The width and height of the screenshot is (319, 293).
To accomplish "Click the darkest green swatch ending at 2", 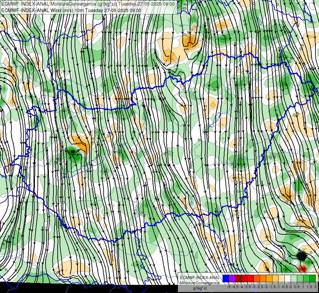I will click(x=312, y=279).
